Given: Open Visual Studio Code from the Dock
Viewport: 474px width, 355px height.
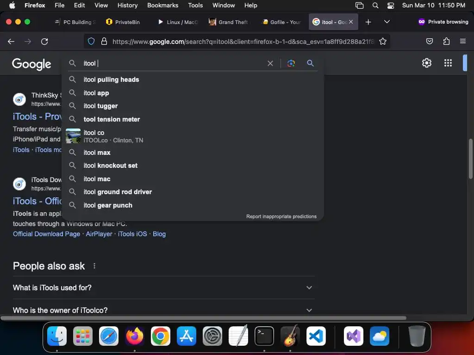Looking at the screenshot, I should point(316,336).
